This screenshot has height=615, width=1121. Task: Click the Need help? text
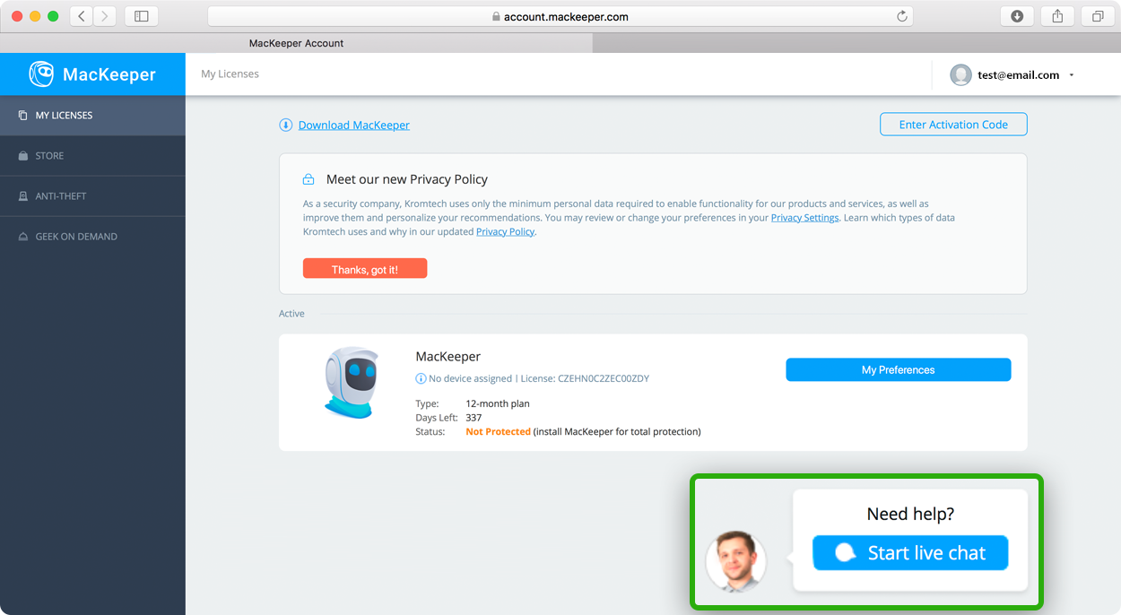click(x=910, y=514)
